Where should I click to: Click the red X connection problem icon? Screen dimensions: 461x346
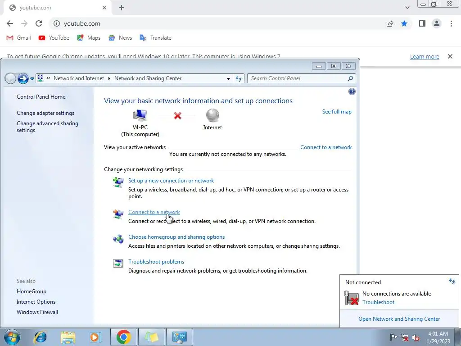pyautogui.click(x=177, y=115)
